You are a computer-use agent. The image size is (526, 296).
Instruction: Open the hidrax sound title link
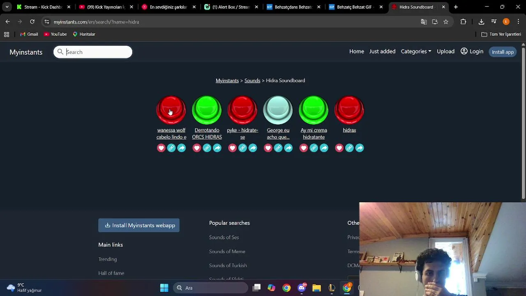pyautogui.click(x=349, y=130)
